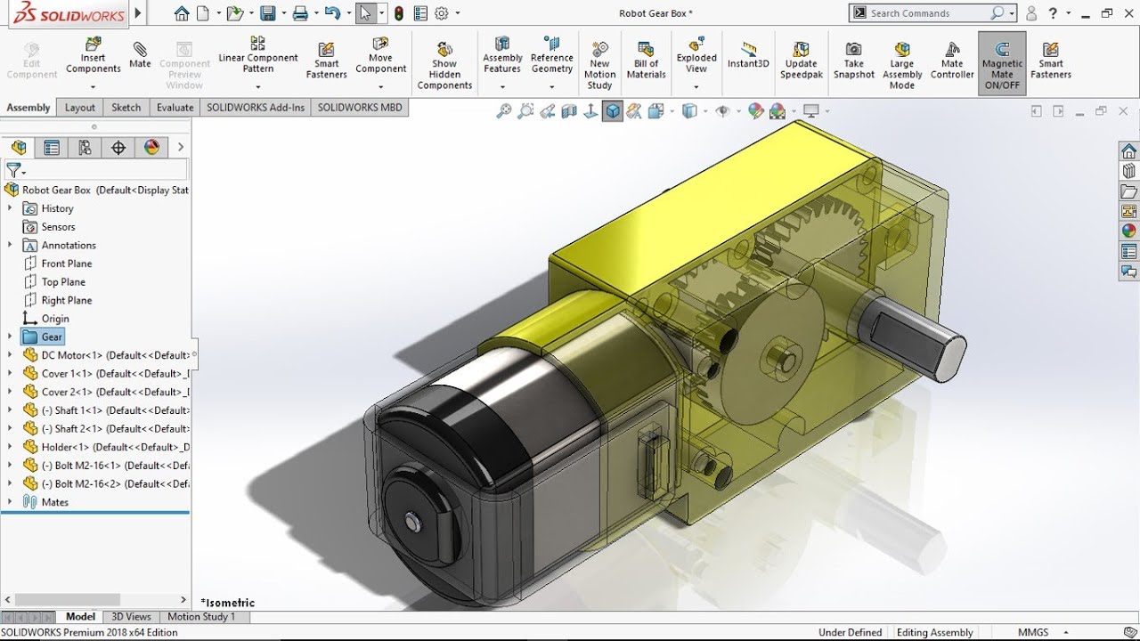The height and width of the screenshot is (641, 1140).
Task: Open Display Style dropdown
Action: click(694, 111)
